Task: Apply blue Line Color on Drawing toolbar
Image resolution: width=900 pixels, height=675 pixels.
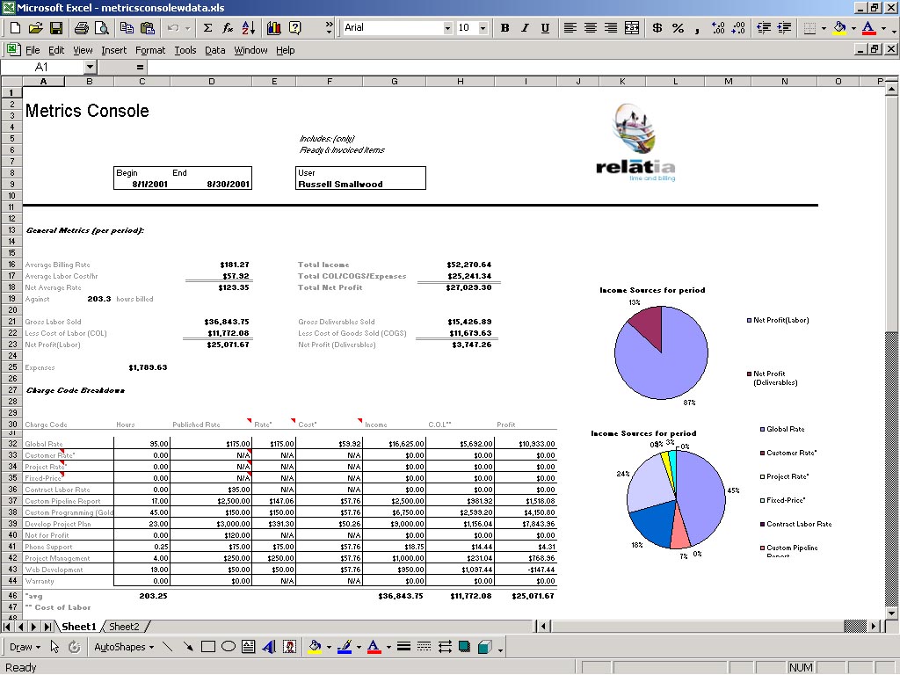Action: 345,647
